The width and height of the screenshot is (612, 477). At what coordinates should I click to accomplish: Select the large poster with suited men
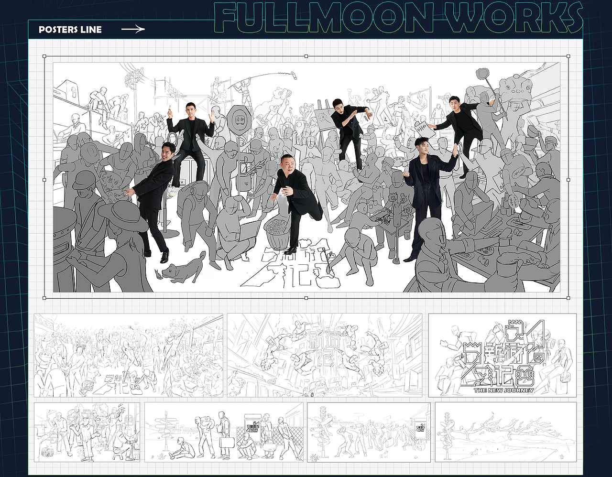306,177
